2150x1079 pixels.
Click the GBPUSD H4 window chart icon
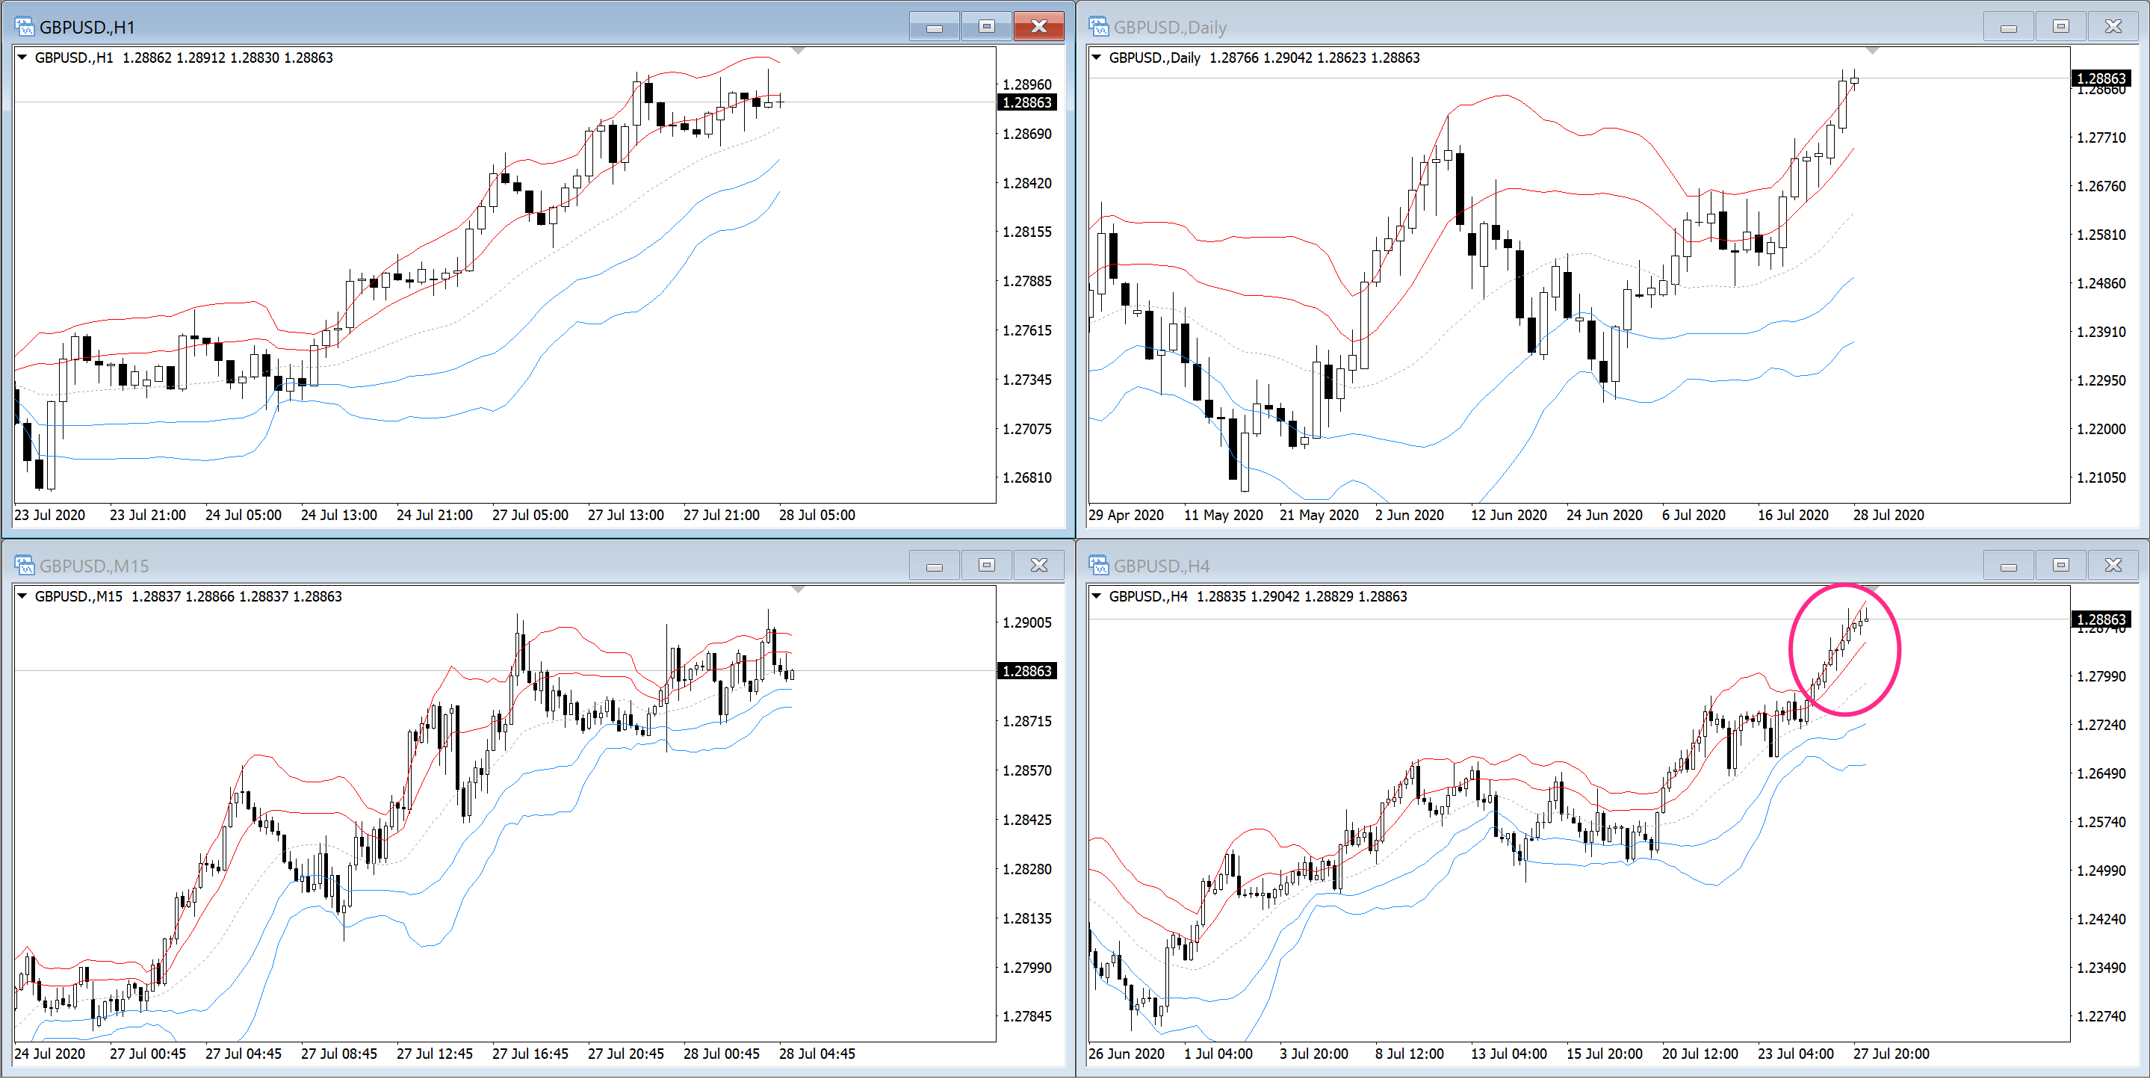tap(1098, 566)
